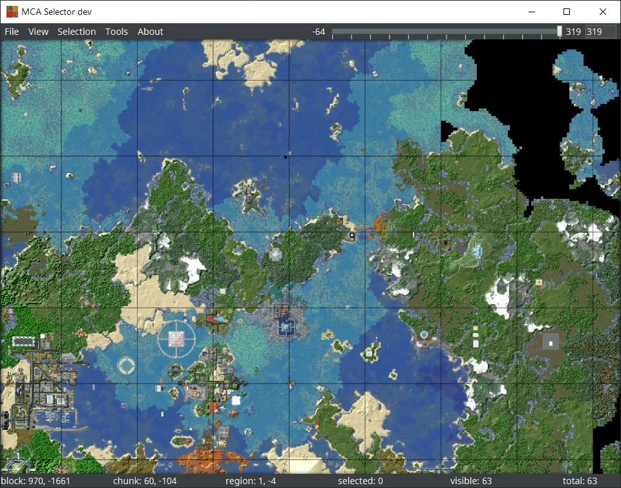The width and height of the screenshot is (621, 488).
Task: Click the block coordinates display in the status bar
Action: pyautogui.click(x=32, y=480)
